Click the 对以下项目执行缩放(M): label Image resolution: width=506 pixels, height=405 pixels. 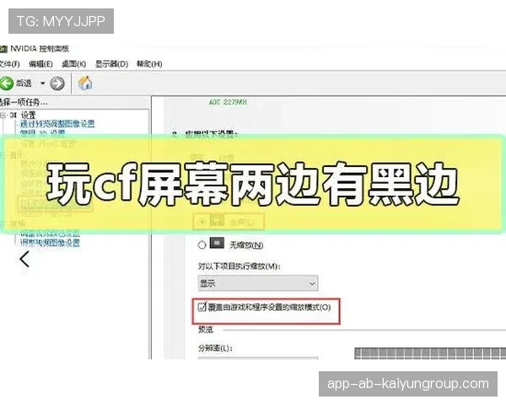pyautogui.click(x=240, y=266)
